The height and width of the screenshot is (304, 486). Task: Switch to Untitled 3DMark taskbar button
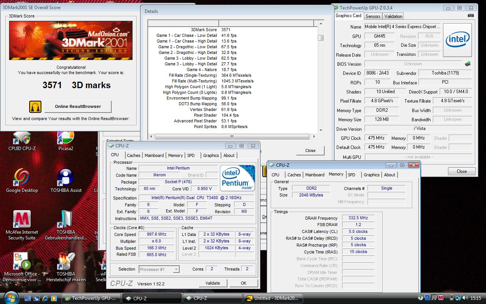[274, 298]
